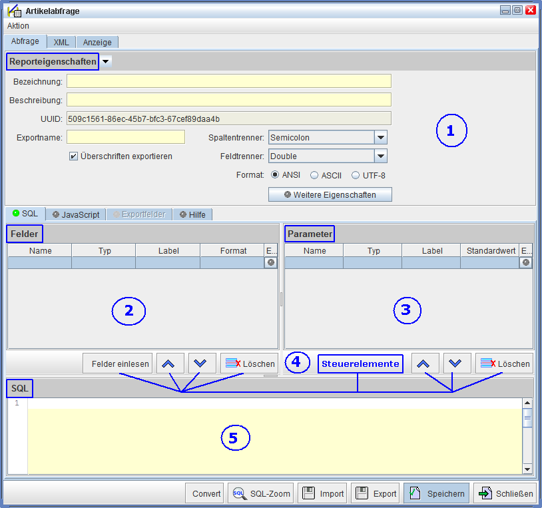Toggle the Überschriften exportieren checkbox
This screenshot has width=542, height=508.
[74, 156]
